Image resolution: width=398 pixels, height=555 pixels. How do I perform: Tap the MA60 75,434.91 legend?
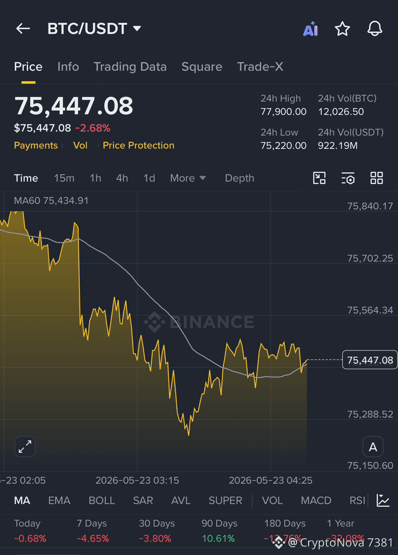(x=51, y=201)
